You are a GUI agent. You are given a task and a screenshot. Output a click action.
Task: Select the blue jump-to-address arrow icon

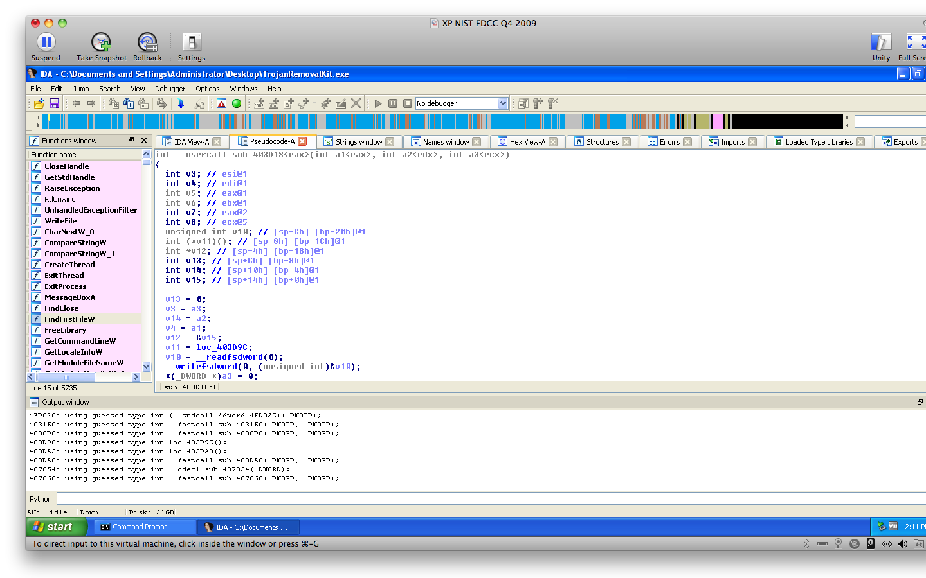tap(182, 103)
